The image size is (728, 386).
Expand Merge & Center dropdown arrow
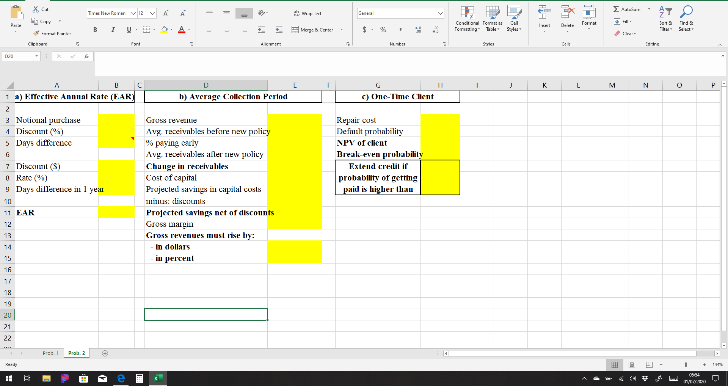pyautogui.click(x=342, y=30)
